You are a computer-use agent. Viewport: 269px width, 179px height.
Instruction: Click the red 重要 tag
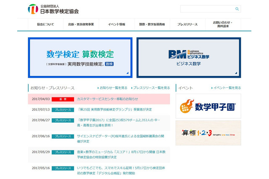point(63,99)
